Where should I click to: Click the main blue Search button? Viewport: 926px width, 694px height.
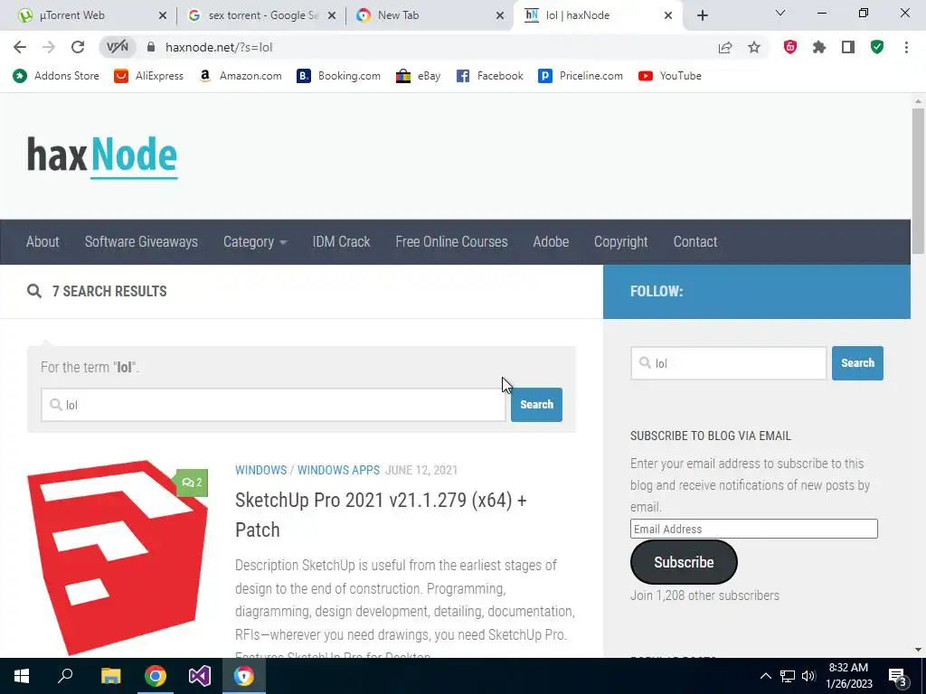[x=536, y=405]
